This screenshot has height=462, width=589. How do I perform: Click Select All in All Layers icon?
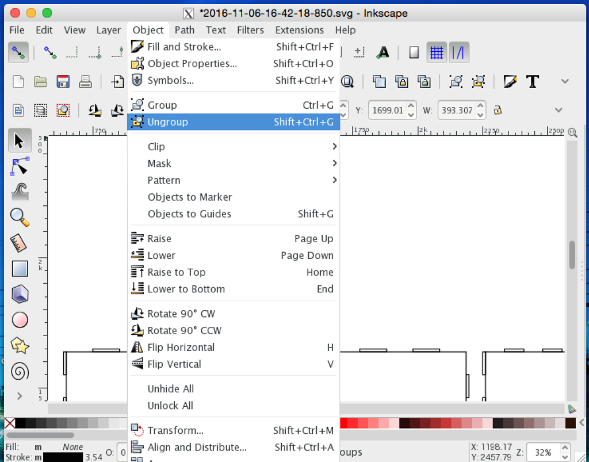40,110
